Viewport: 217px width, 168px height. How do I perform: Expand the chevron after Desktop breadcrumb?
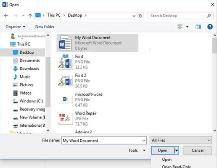click(86, 15)
